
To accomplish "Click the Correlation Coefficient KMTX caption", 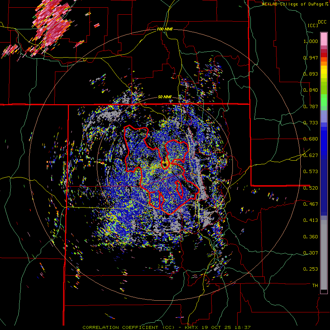I will [x=166, y=327].
